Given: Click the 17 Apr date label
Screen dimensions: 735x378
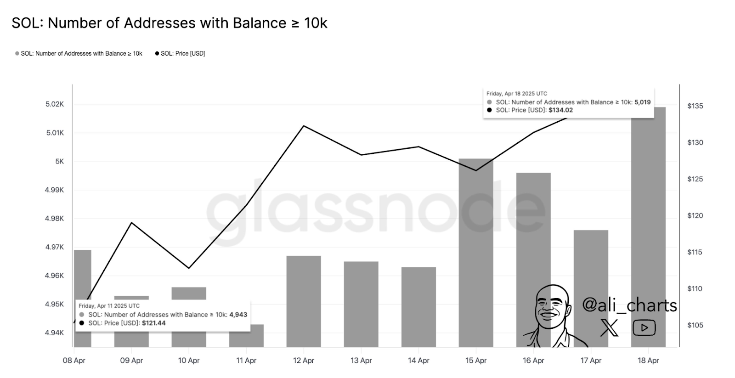Looking at the screenshot, I should (x=591, y=361).
